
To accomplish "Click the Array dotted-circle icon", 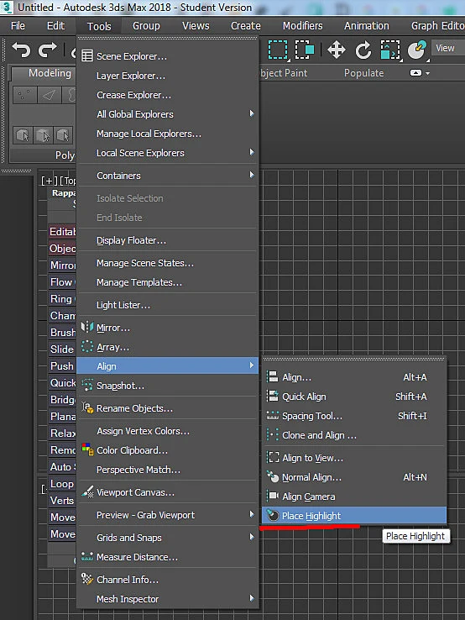I will 87,347.
